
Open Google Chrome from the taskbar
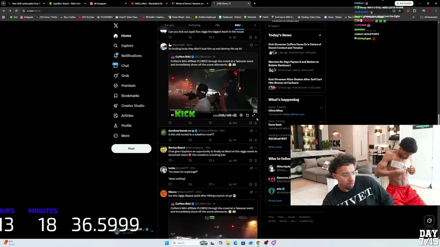(258, 243)
